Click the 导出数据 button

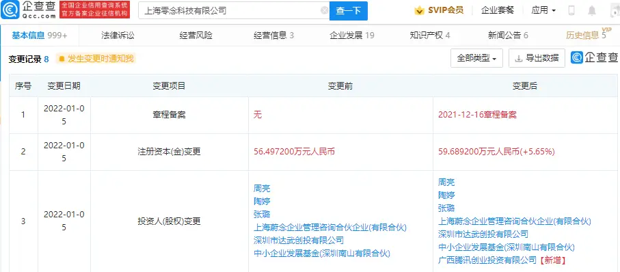pos(537,59)
